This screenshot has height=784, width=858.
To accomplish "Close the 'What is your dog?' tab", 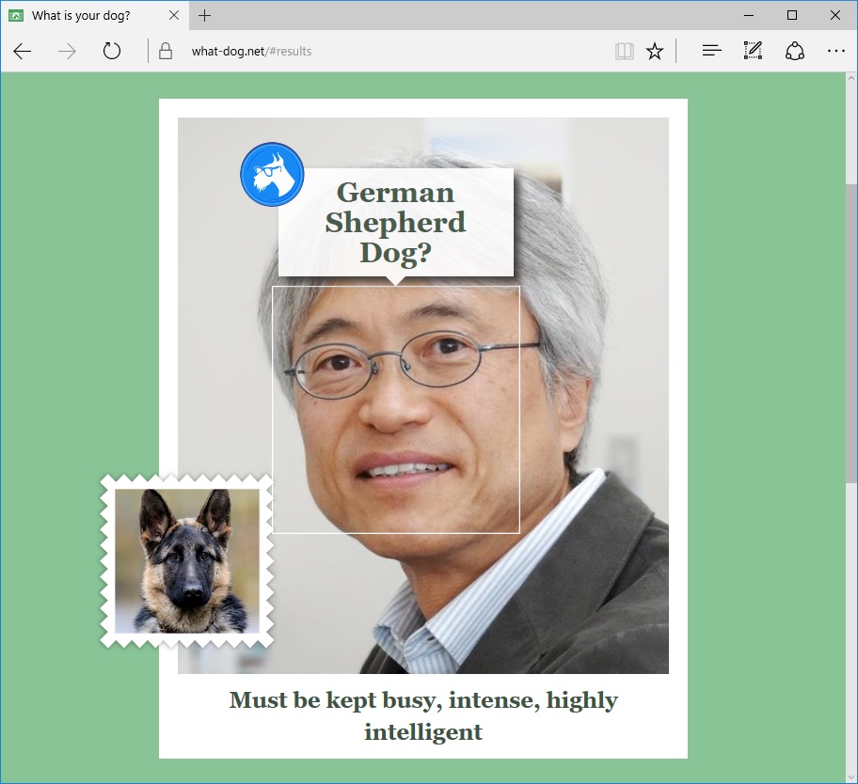I will pos(174,15).
